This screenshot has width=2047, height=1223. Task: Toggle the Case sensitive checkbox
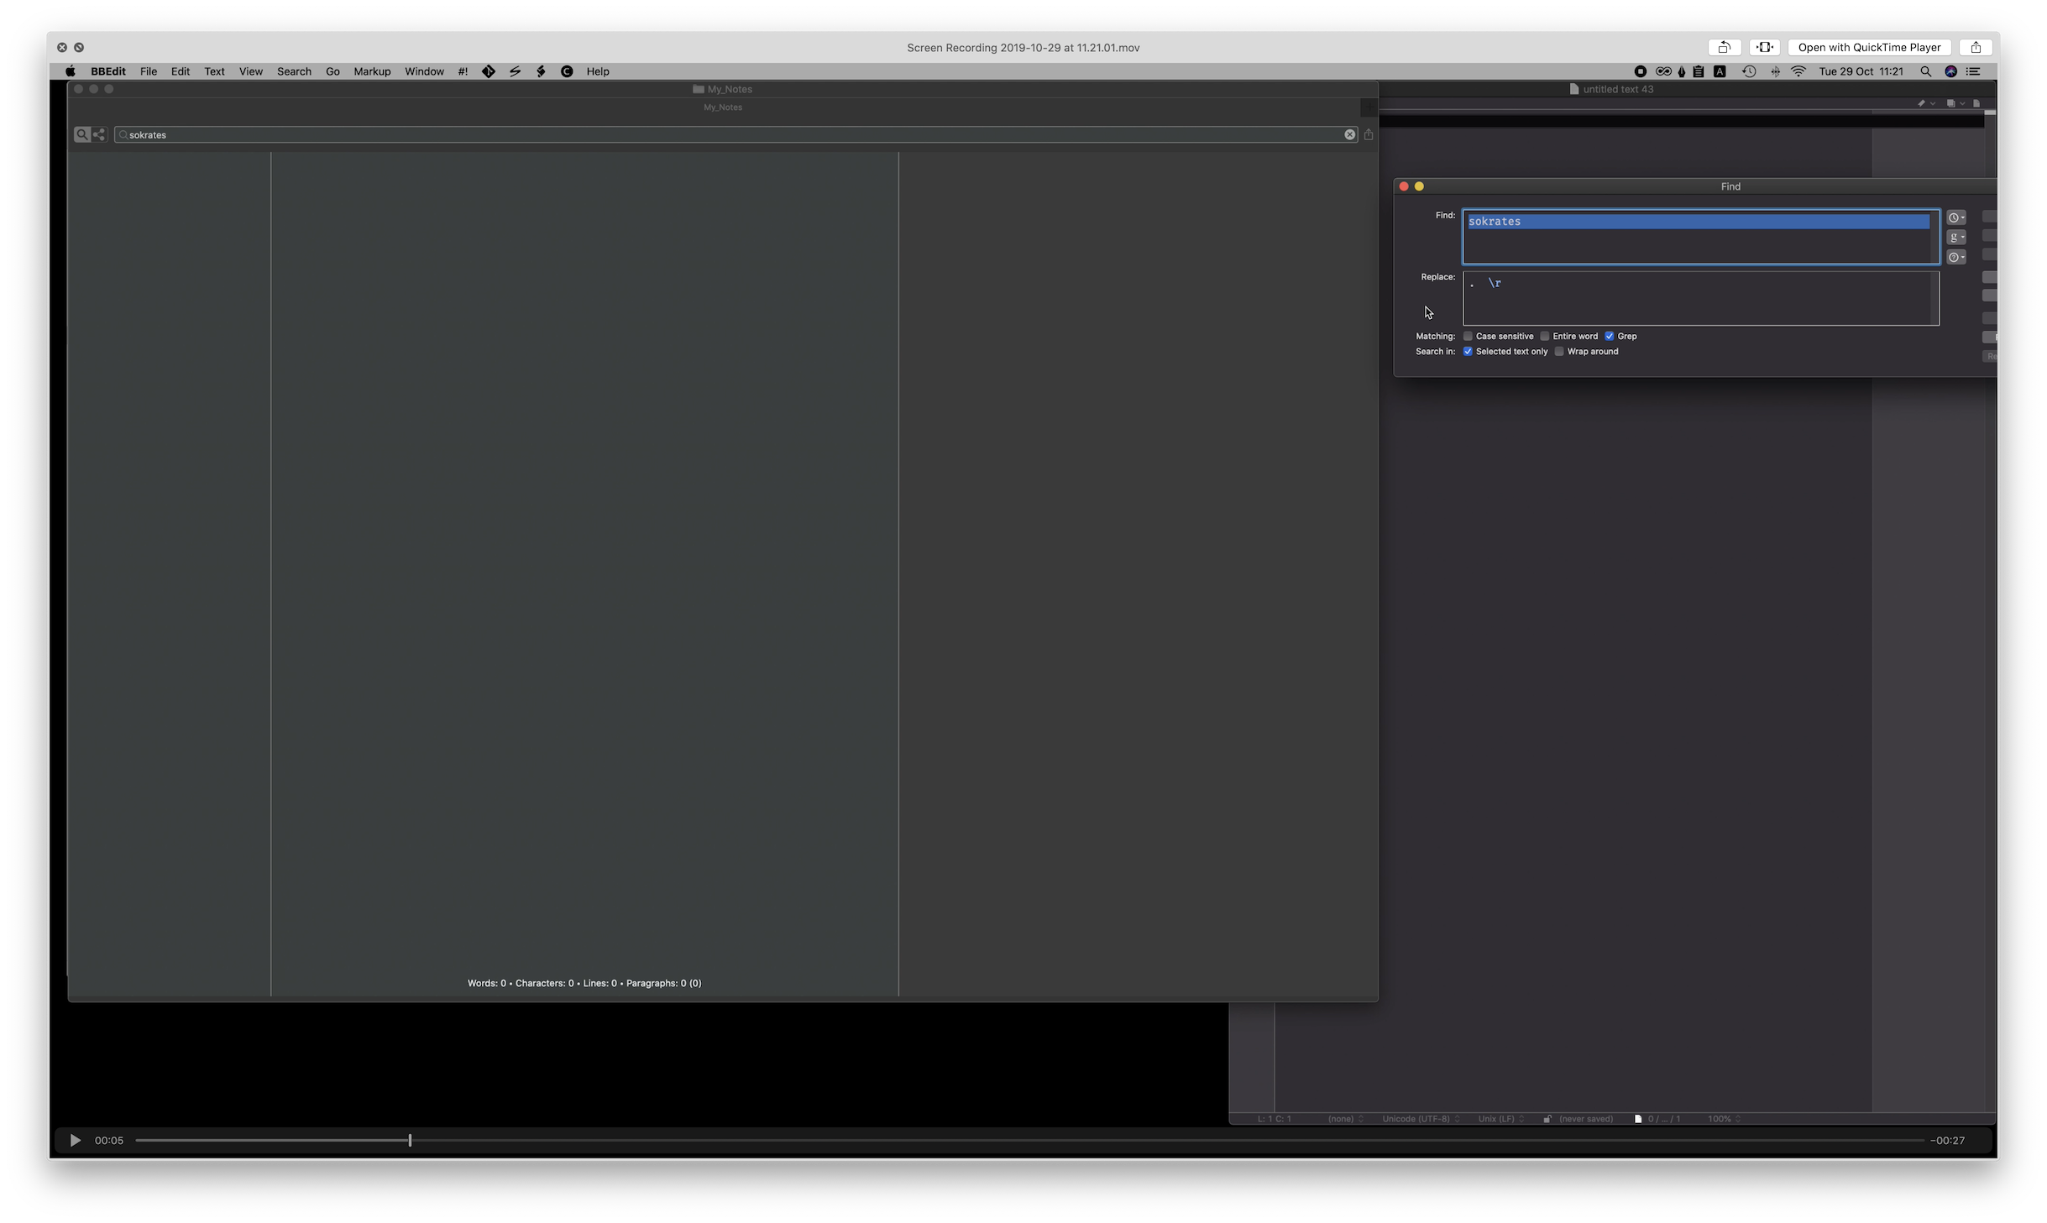pos(1468,336)
